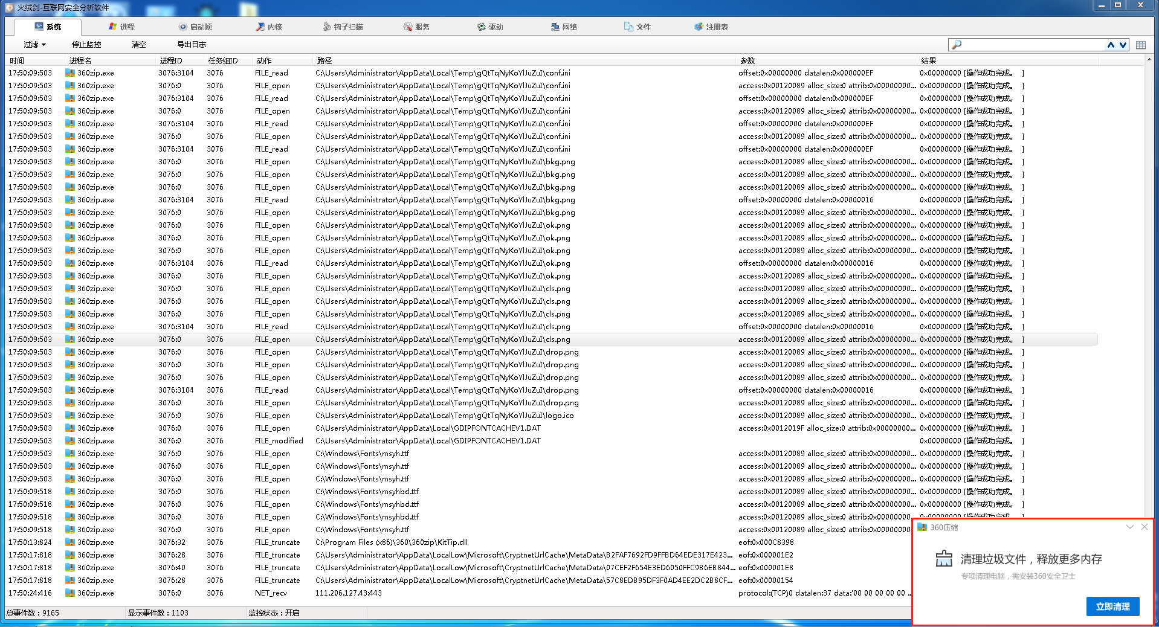Switch to the 网络 (Network) tab

(x=564, y=27)
